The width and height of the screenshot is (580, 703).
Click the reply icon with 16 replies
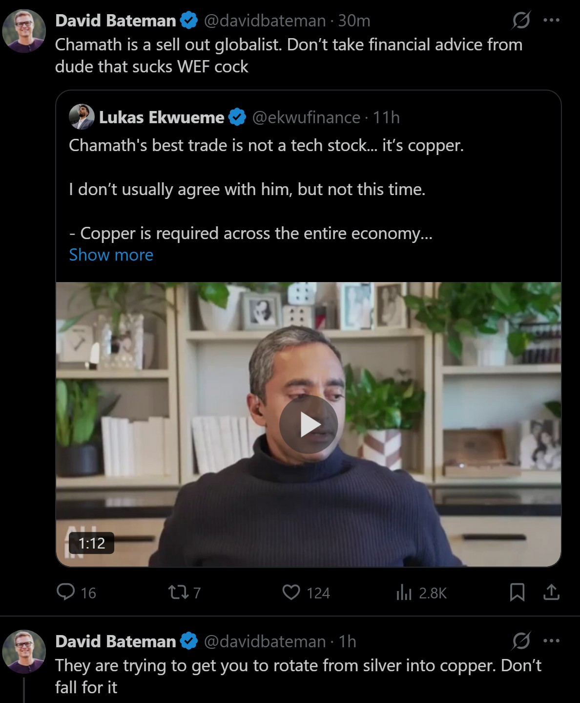tap(66, 592)
